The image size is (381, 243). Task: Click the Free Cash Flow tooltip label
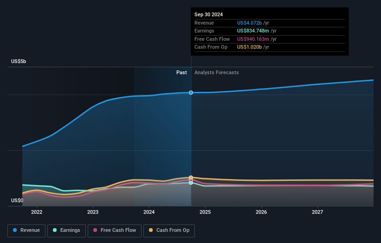pos(212,39)
